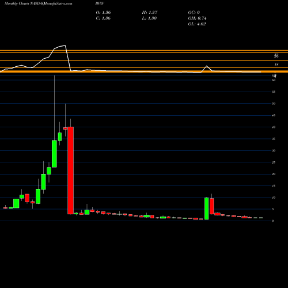Click the 30 price axis label
The width and height of the screenshot is (288, 288).
pos(274,150)
